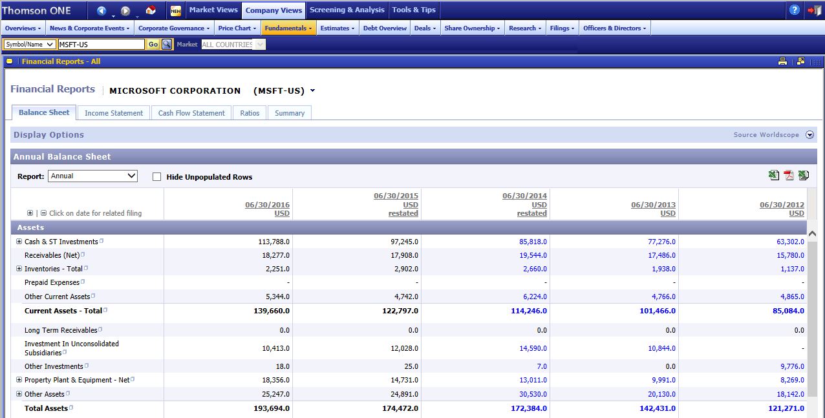
Task: Switch to the Income Statement tab
Action: 114,113
